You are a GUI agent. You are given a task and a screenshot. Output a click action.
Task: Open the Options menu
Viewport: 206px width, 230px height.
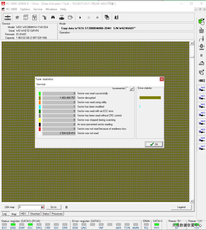point(25,9)
